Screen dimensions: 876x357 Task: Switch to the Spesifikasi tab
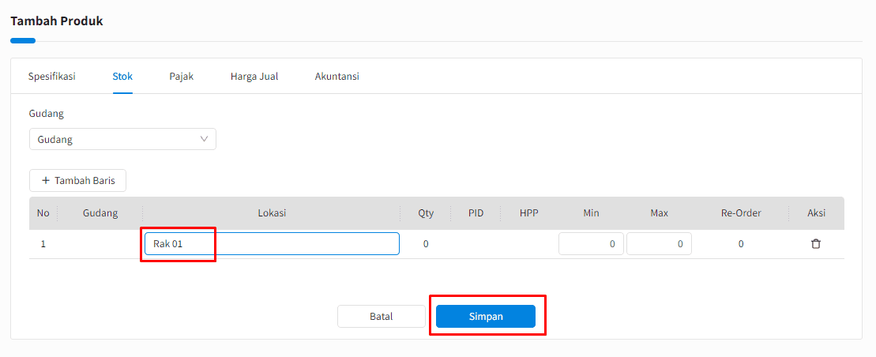[52, 77]
